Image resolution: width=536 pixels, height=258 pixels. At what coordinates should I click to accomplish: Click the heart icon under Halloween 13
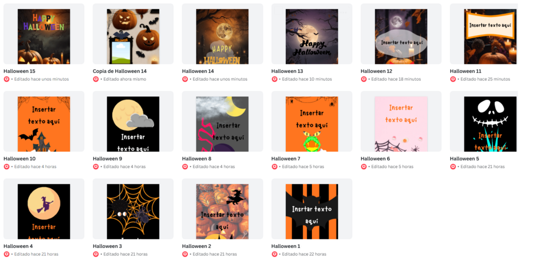[x=275, y=79]
